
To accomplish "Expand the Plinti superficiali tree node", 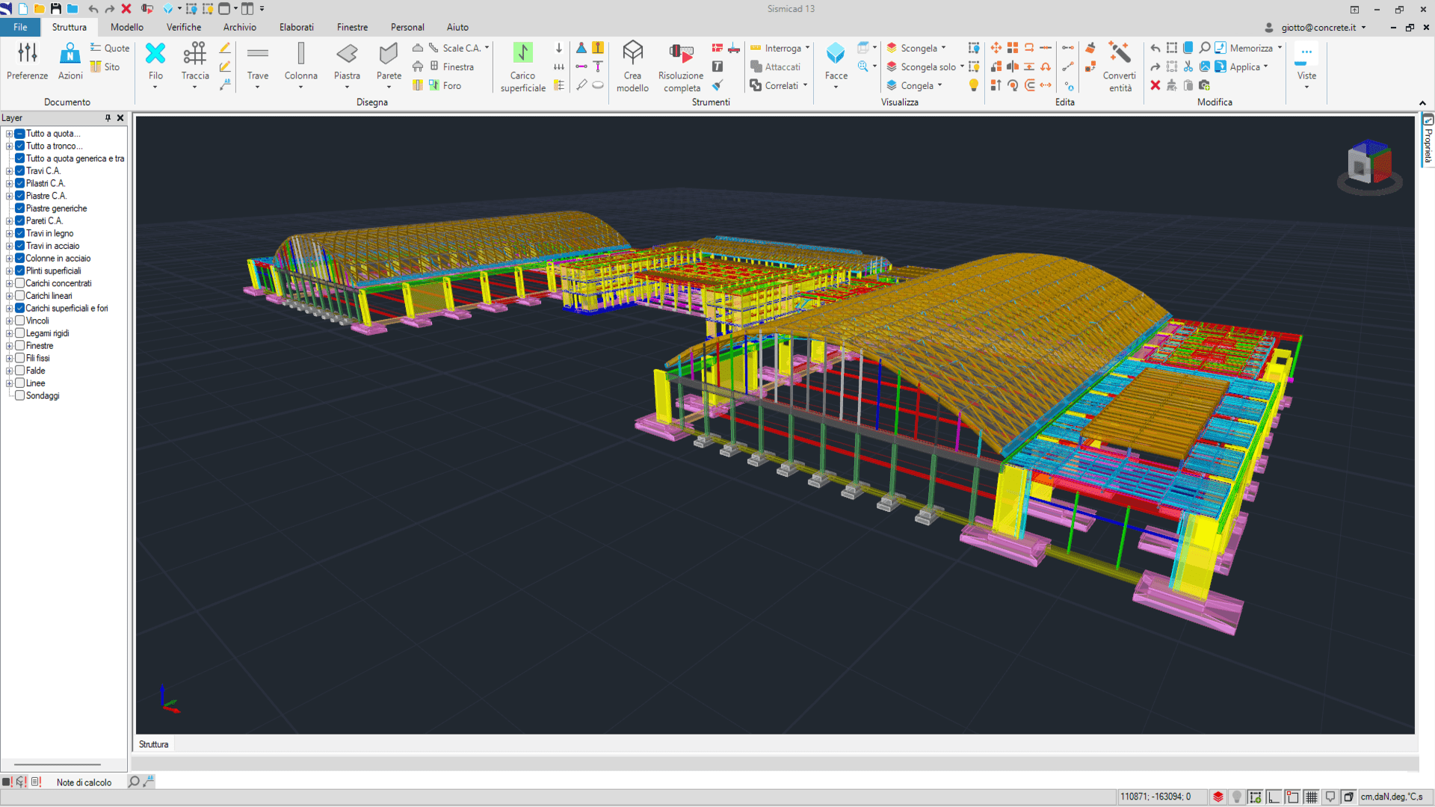I will point(9,271).
